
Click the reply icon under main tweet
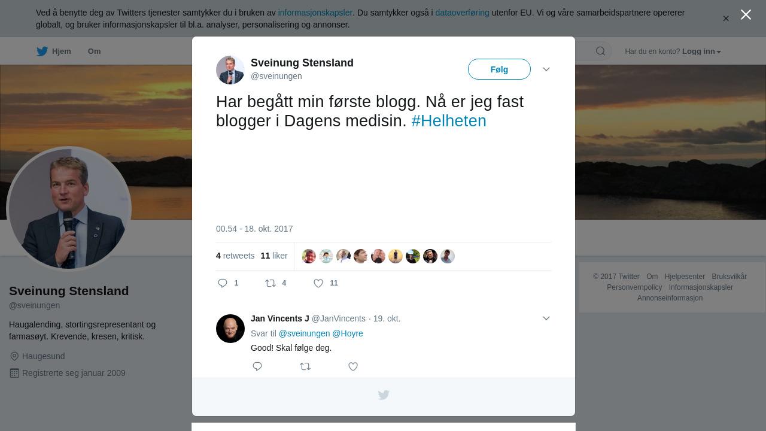pyautogui.click(x=223, y=283)
